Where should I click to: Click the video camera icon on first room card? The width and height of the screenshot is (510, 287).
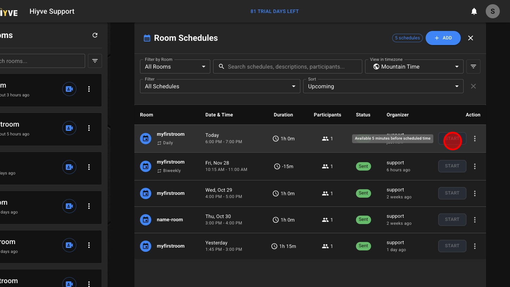(69, 89)
